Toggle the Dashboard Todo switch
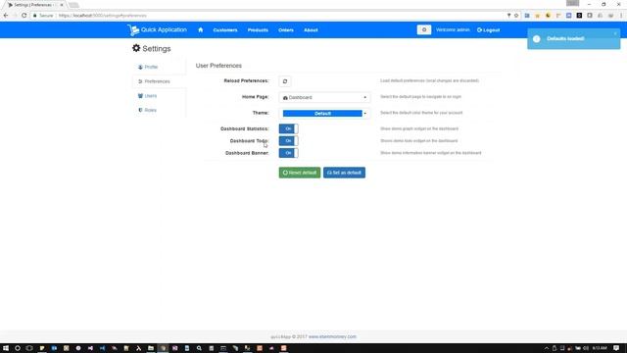The image size is (627, 353). [288, 141]
